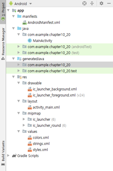113x171 pixels.
Task: Open the Build Variants side tab
Action: [x=3, y=153]
